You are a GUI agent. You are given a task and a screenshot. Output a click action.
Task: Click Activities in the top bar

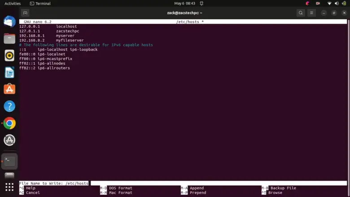click(x=12, y=4)
